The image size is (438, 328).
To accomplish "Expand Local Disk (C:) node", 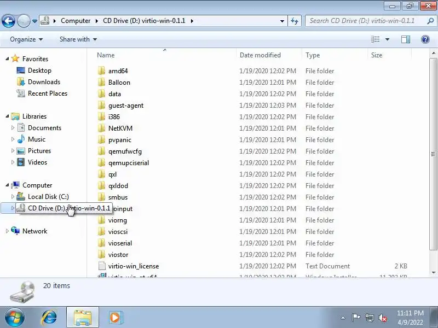I will [13, 197].
